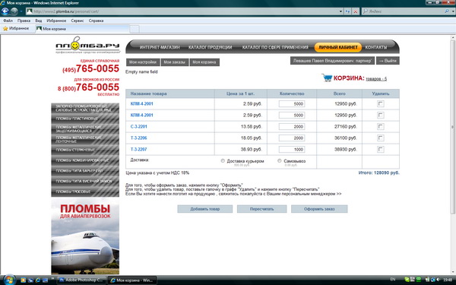Open the Избранное menu in menu bar
Image resolution: width=456 pixels, height=285 pixels.
pos(56,21)
